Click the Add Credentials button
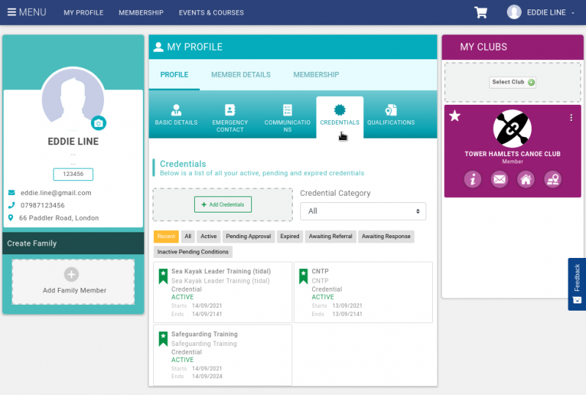Screen dimensions: 586x395 pos(223,204)
